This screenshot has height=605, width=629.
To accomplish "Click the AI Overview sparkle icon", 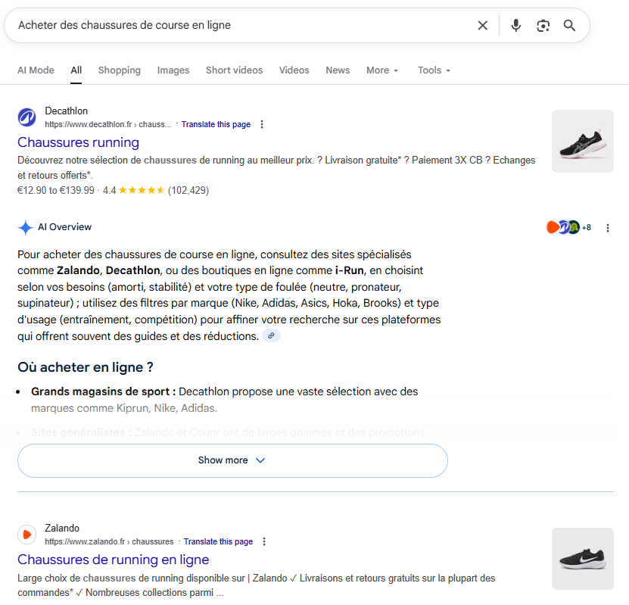I will 25,227.
